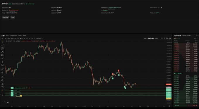The height and width of the screenshot is (109, 199).
Task: Hide all drawings with eye icon
Action: [x=2, y=87]
